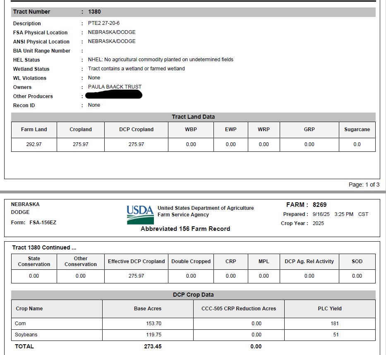Click the Tract Number 1380 value
This screenshot has width=386, height=355.
coord(94,12)
